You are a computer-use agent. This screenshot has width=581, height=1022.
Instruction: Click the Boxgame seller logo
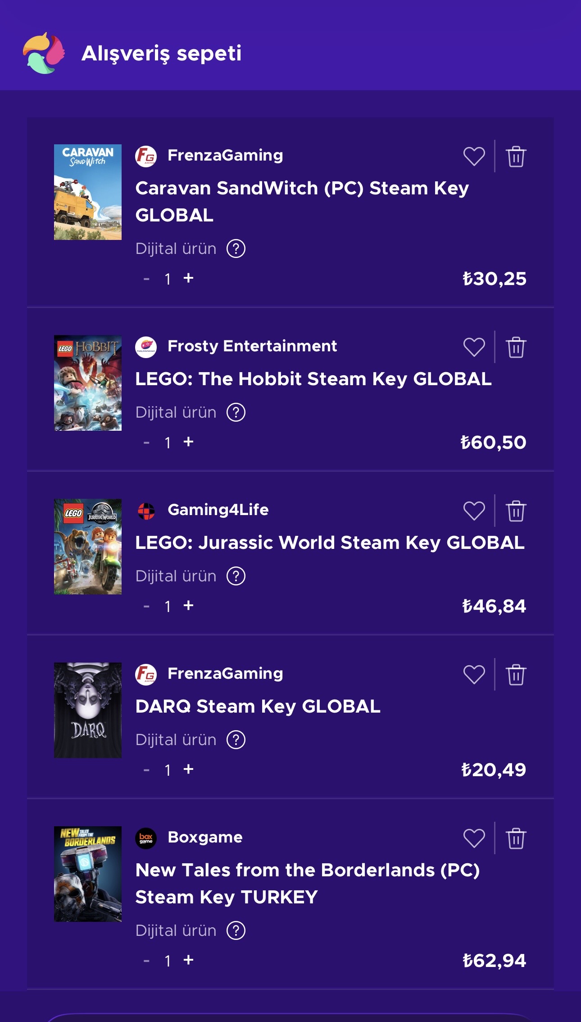[146, 838]
